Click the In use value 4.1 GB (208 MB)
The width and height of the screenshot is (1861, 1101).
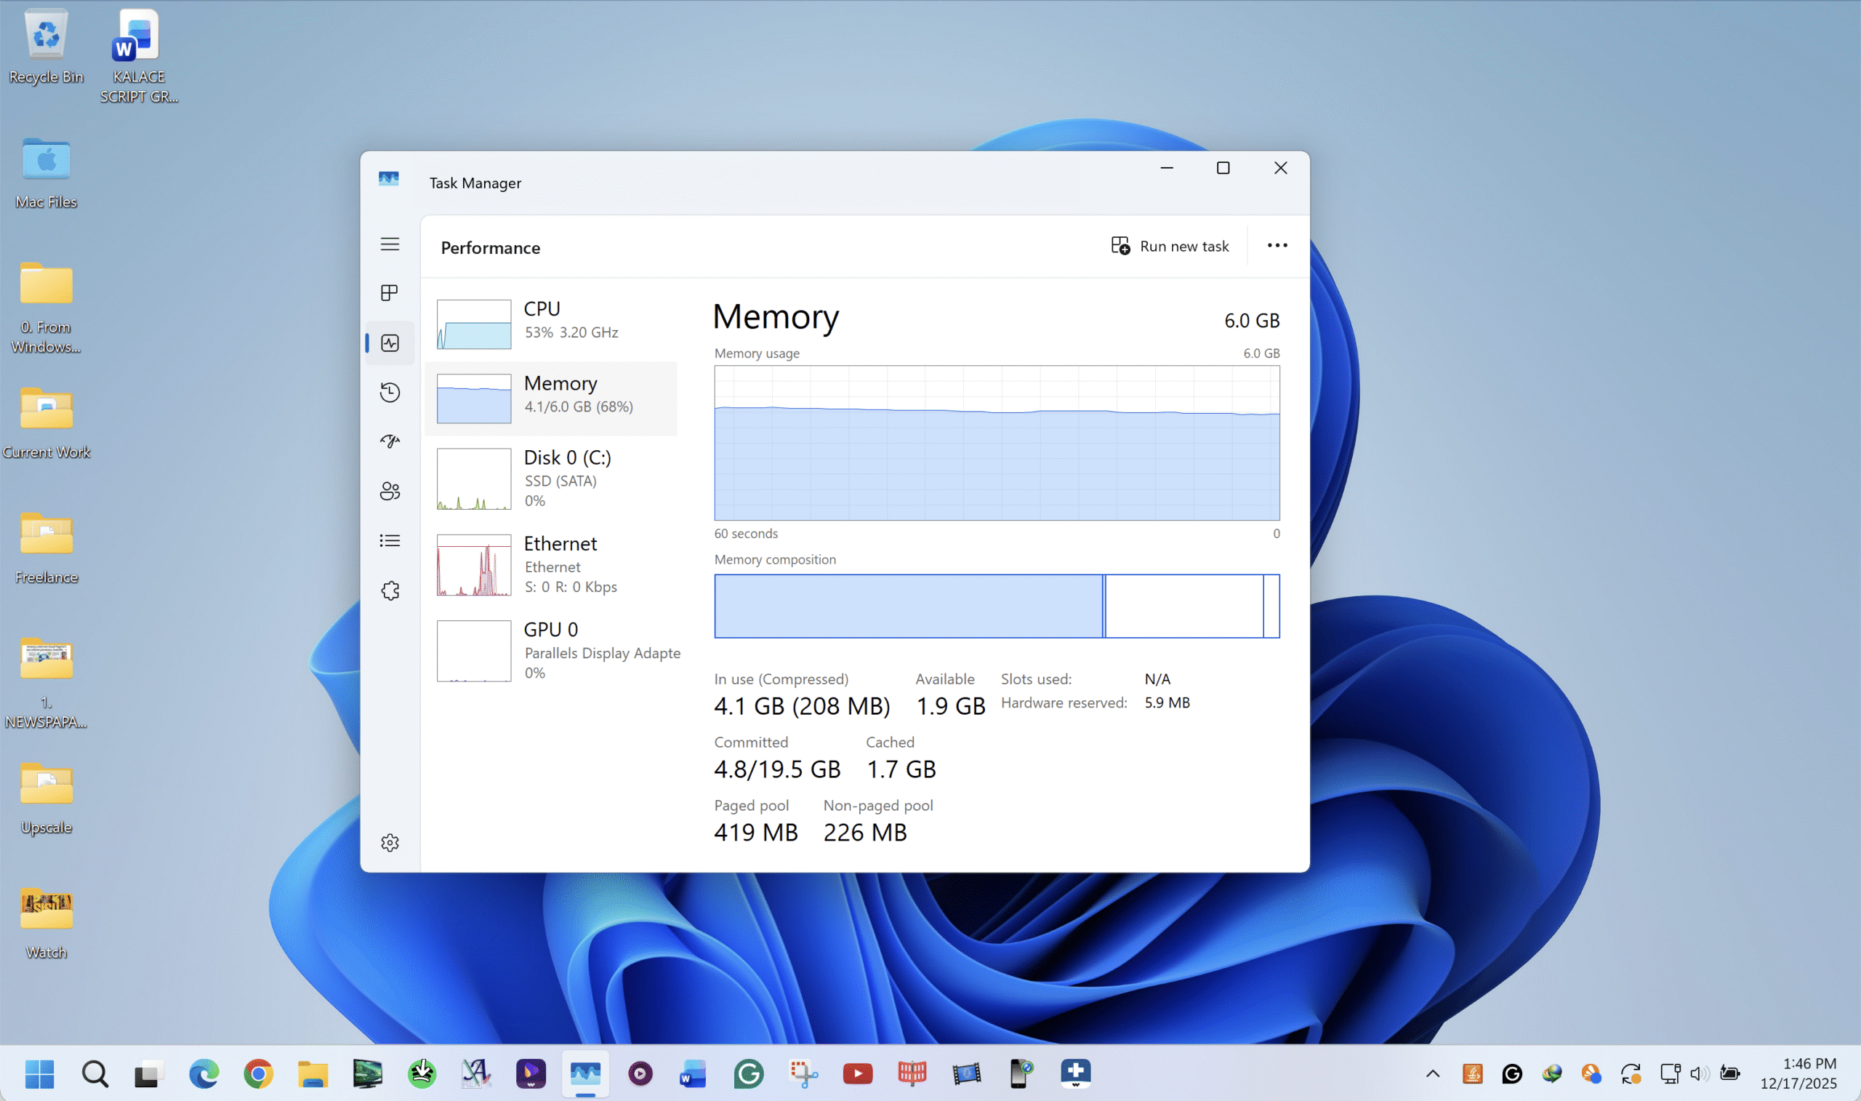pyautogui.click(x=803, y=705)
